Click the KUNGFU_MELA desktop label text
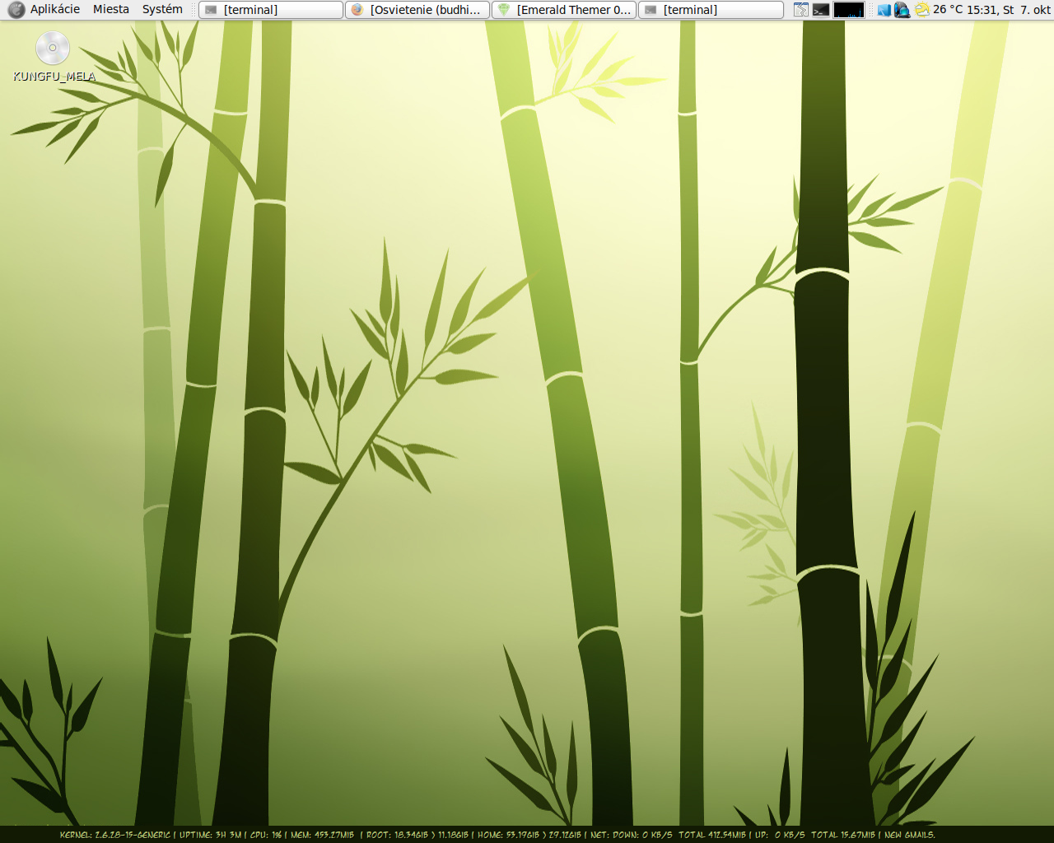Viewport: 1054px width, 843px height. click(x=54, y=77)
